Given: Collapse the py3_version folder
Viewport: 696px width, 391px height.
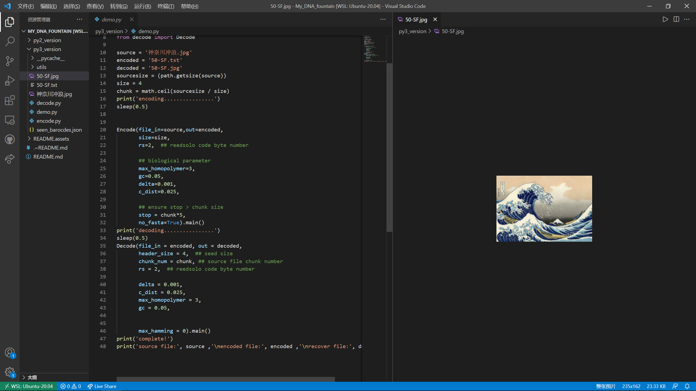Looking at the screenshot, I should 47,49.
